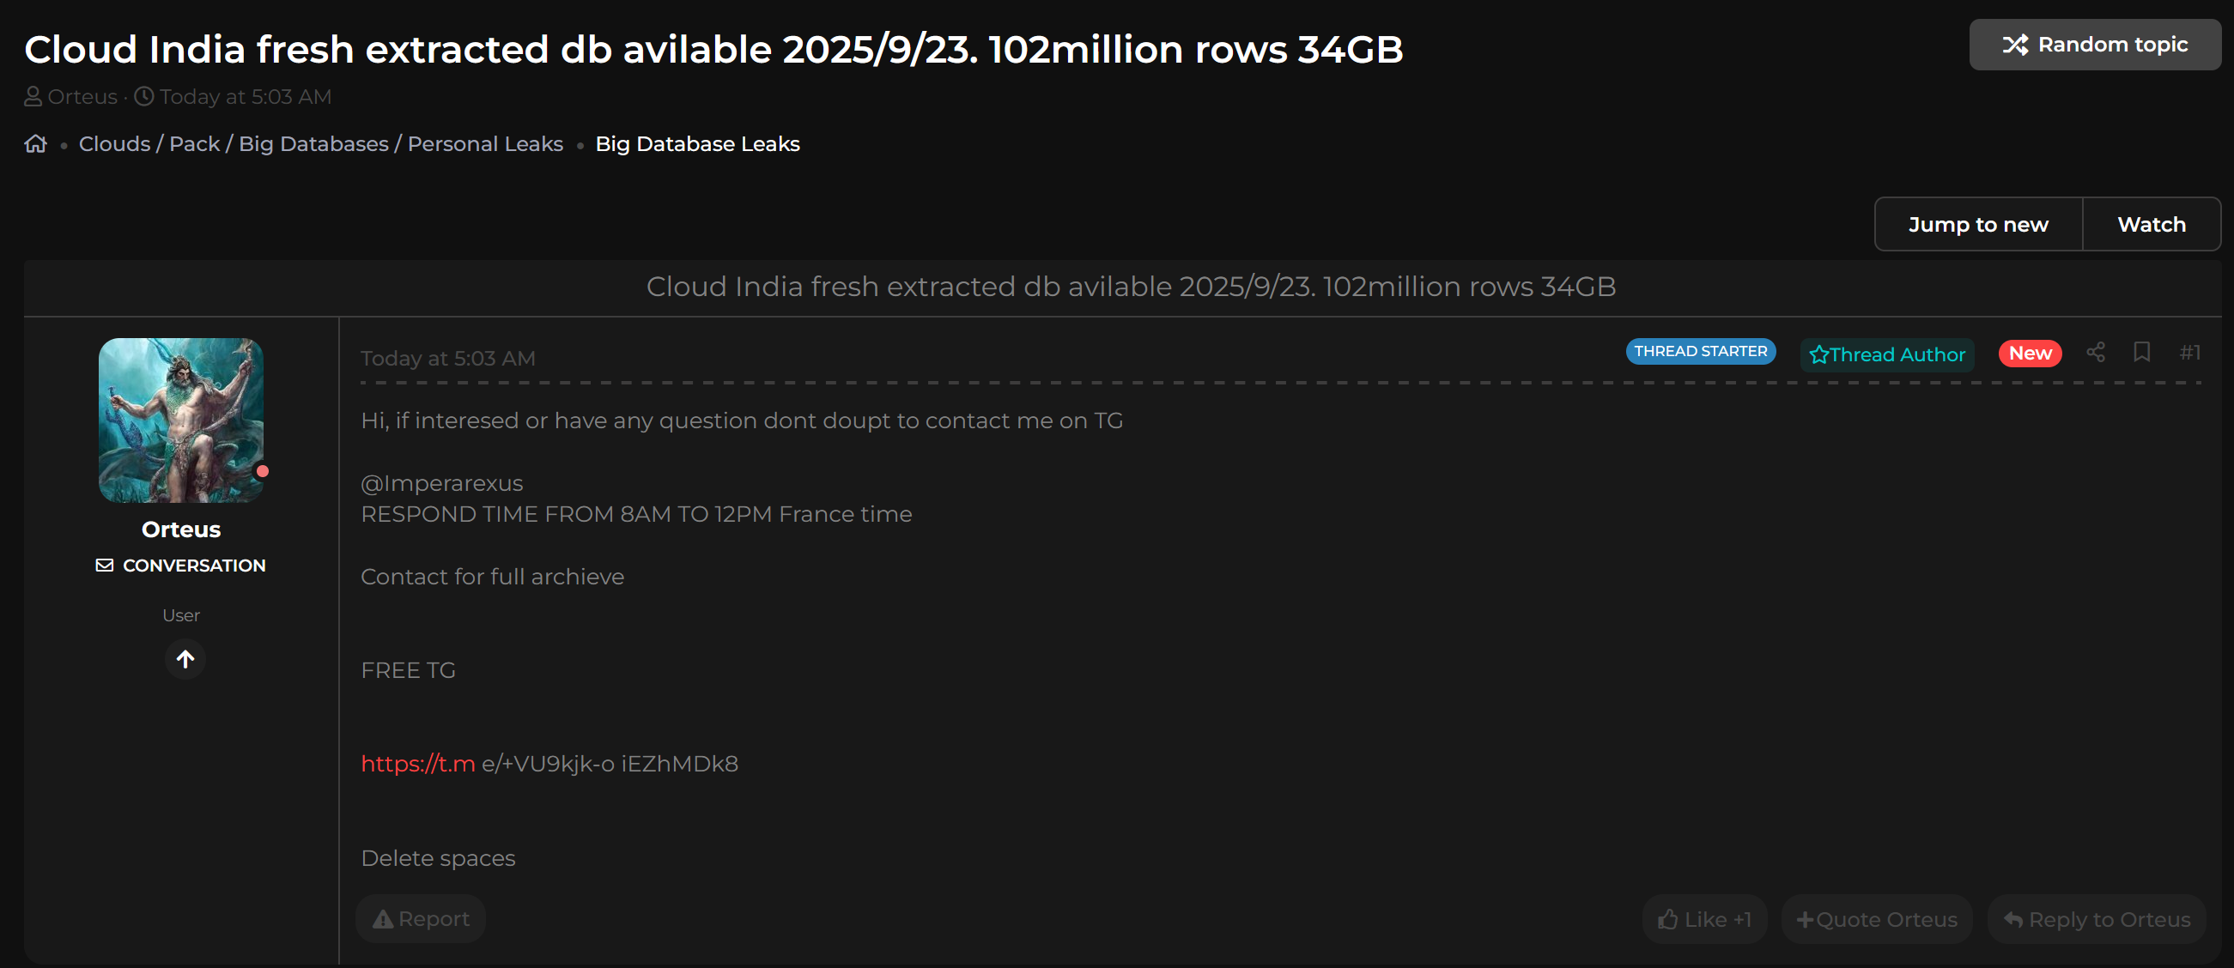Click the home breadcrumb icon
Viewport: 2234px width, 968px height.
coord(35,144)
